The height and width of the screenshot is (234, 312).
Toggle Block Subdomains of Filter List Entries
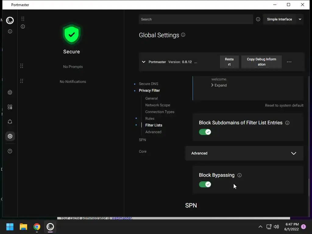(x=205, y=132)
